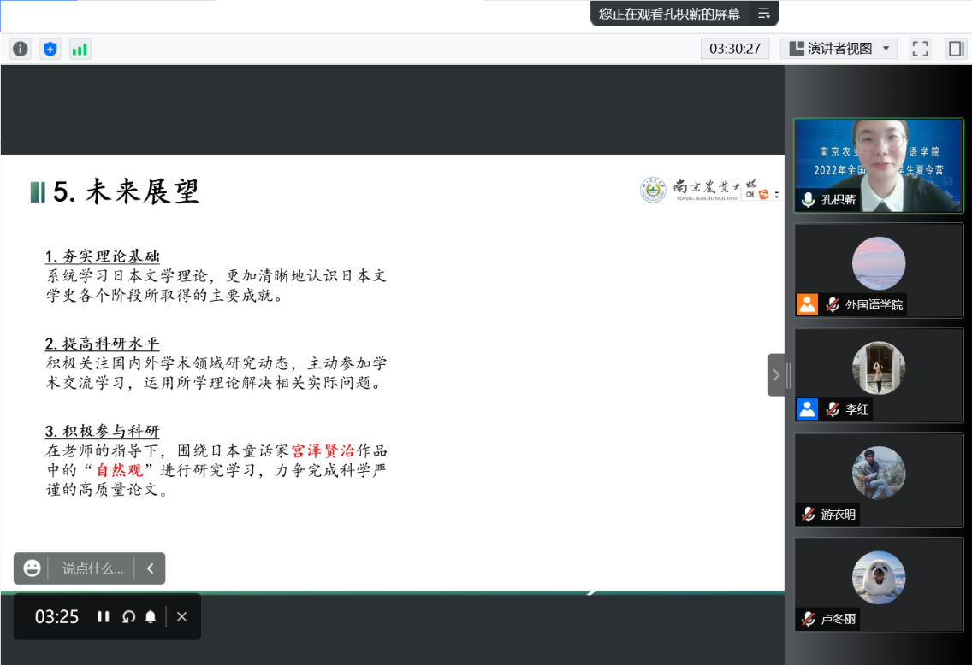The height and width of the screenshot is (665, 972).
Task: Select 孔枳蕲's video thumbnail
Action: click(x=879, y=165)
